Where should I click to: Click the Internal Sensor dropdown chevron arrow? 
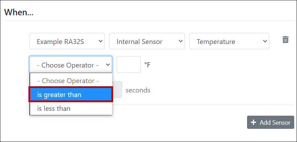181,41
